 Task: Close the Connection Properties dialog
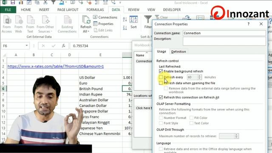click(x=261, y=24)
